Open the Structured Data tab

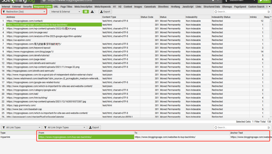(x=212, y=7)
